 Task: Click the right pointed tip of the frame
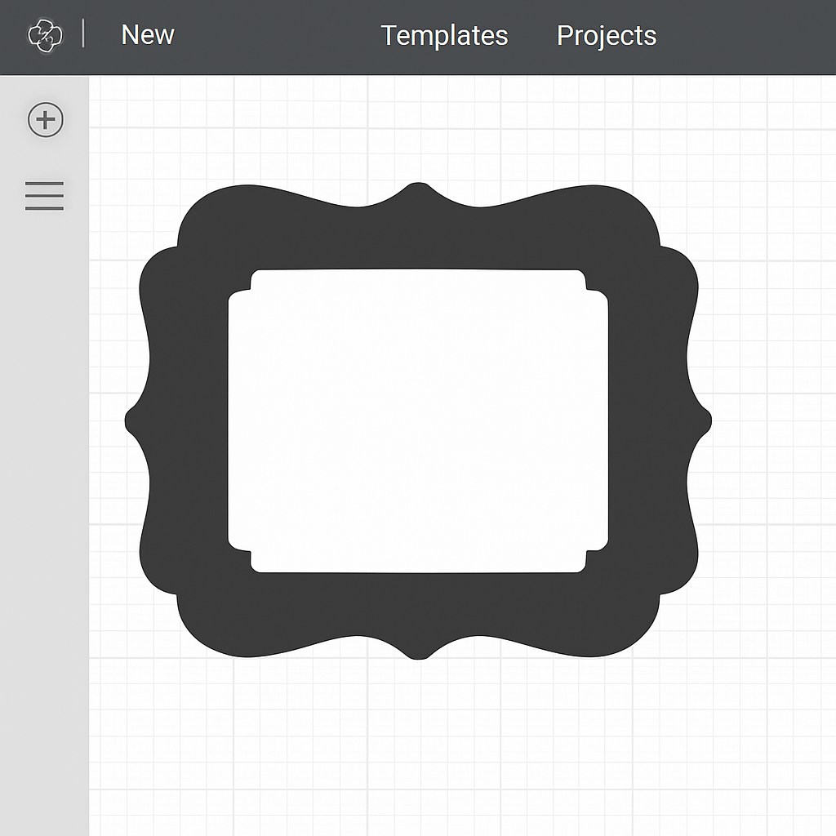[704, 420]
